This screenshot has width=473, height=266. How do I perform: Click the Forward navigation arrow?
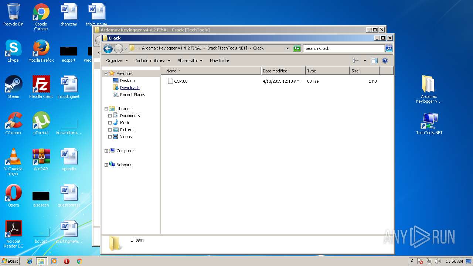[118, 48]
